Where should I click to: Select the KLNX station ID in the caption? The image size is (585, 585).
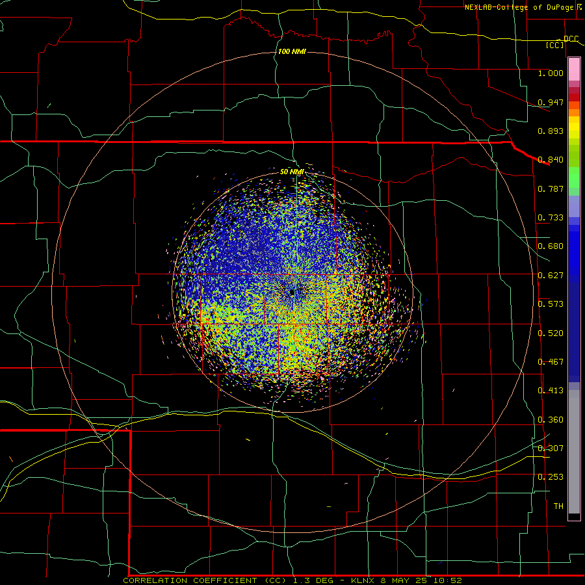(x=363, y=580)
